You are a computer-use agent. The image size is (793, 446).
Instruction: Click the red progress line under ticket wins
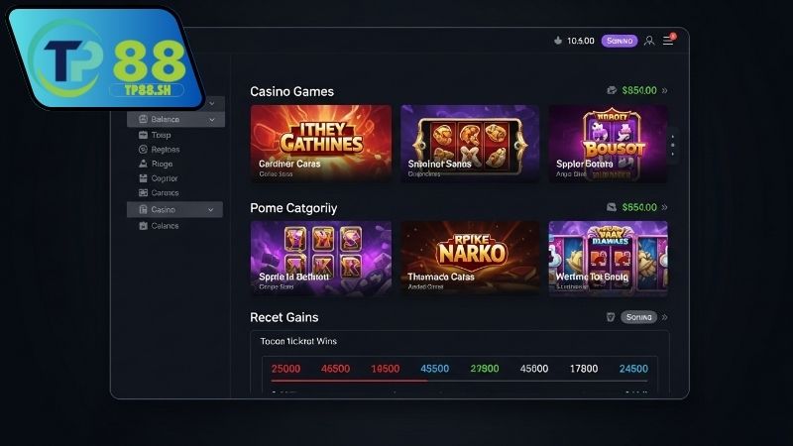349,381
